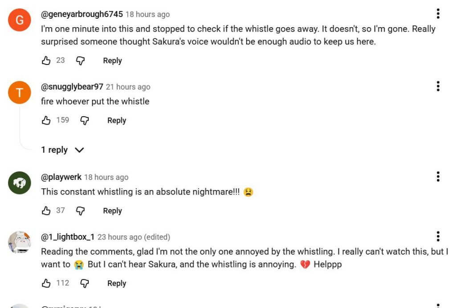Open the more options menu on @1_lightbox_1's comment
Screen dimensions: 456x308
click(438, 236)
